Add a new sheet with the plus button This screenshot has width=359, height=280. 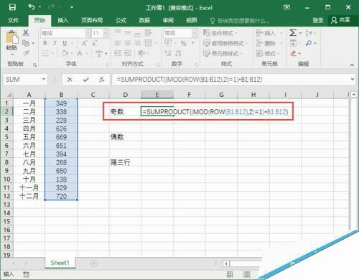point(93,263)
